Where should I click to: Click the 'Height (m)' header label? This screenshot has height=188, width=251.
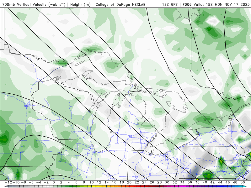(x=80, y=4)
